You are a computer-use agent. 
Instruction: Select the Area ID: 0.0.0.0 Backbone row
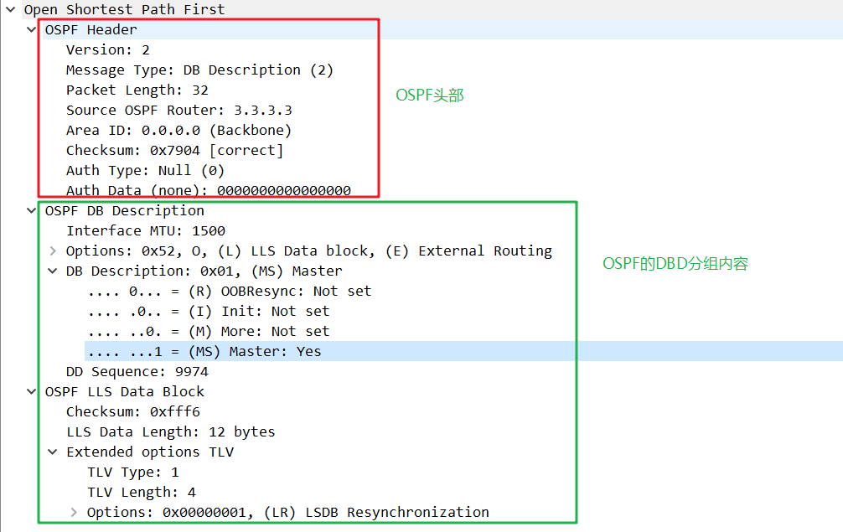pyautogui.click(x=168, y=130)
